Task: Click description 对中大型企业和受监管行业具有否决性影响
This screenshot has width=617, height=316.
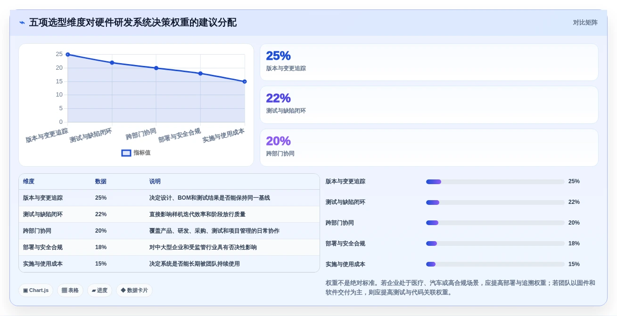Action: 203,247
